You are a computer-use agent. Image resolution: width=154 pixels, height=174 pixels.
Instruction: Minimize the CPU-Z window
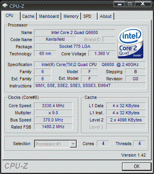click(120, 4)
